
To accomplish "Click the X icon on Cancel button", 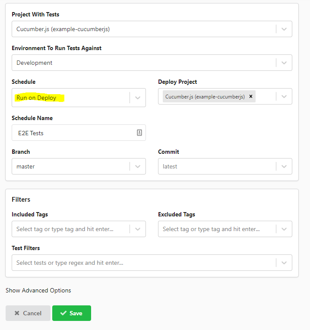I will [17, 313].
